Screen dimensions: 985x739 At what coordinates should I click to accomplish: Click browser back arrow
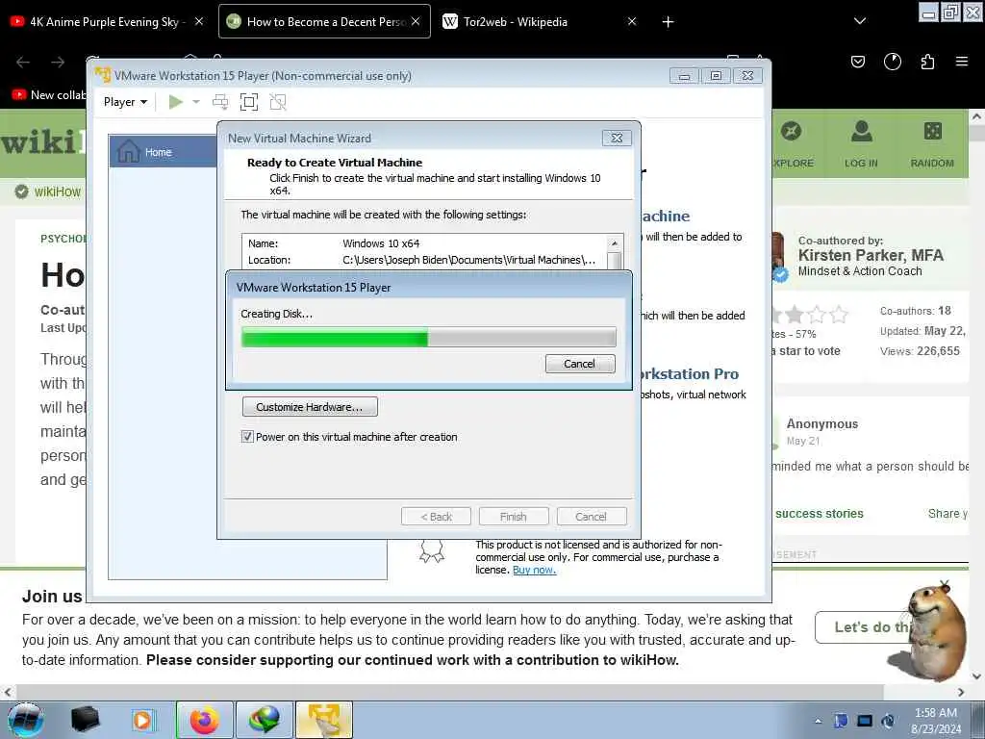23,62
